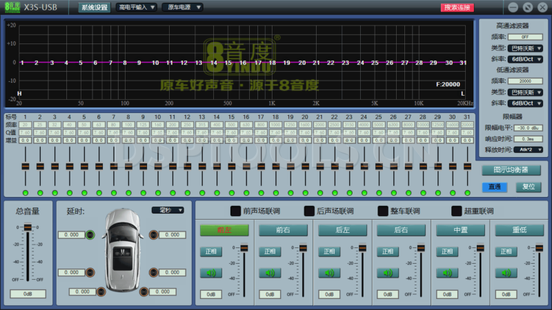
Task: Tick the 超重联调 checkbox
Action: (456, 211)
